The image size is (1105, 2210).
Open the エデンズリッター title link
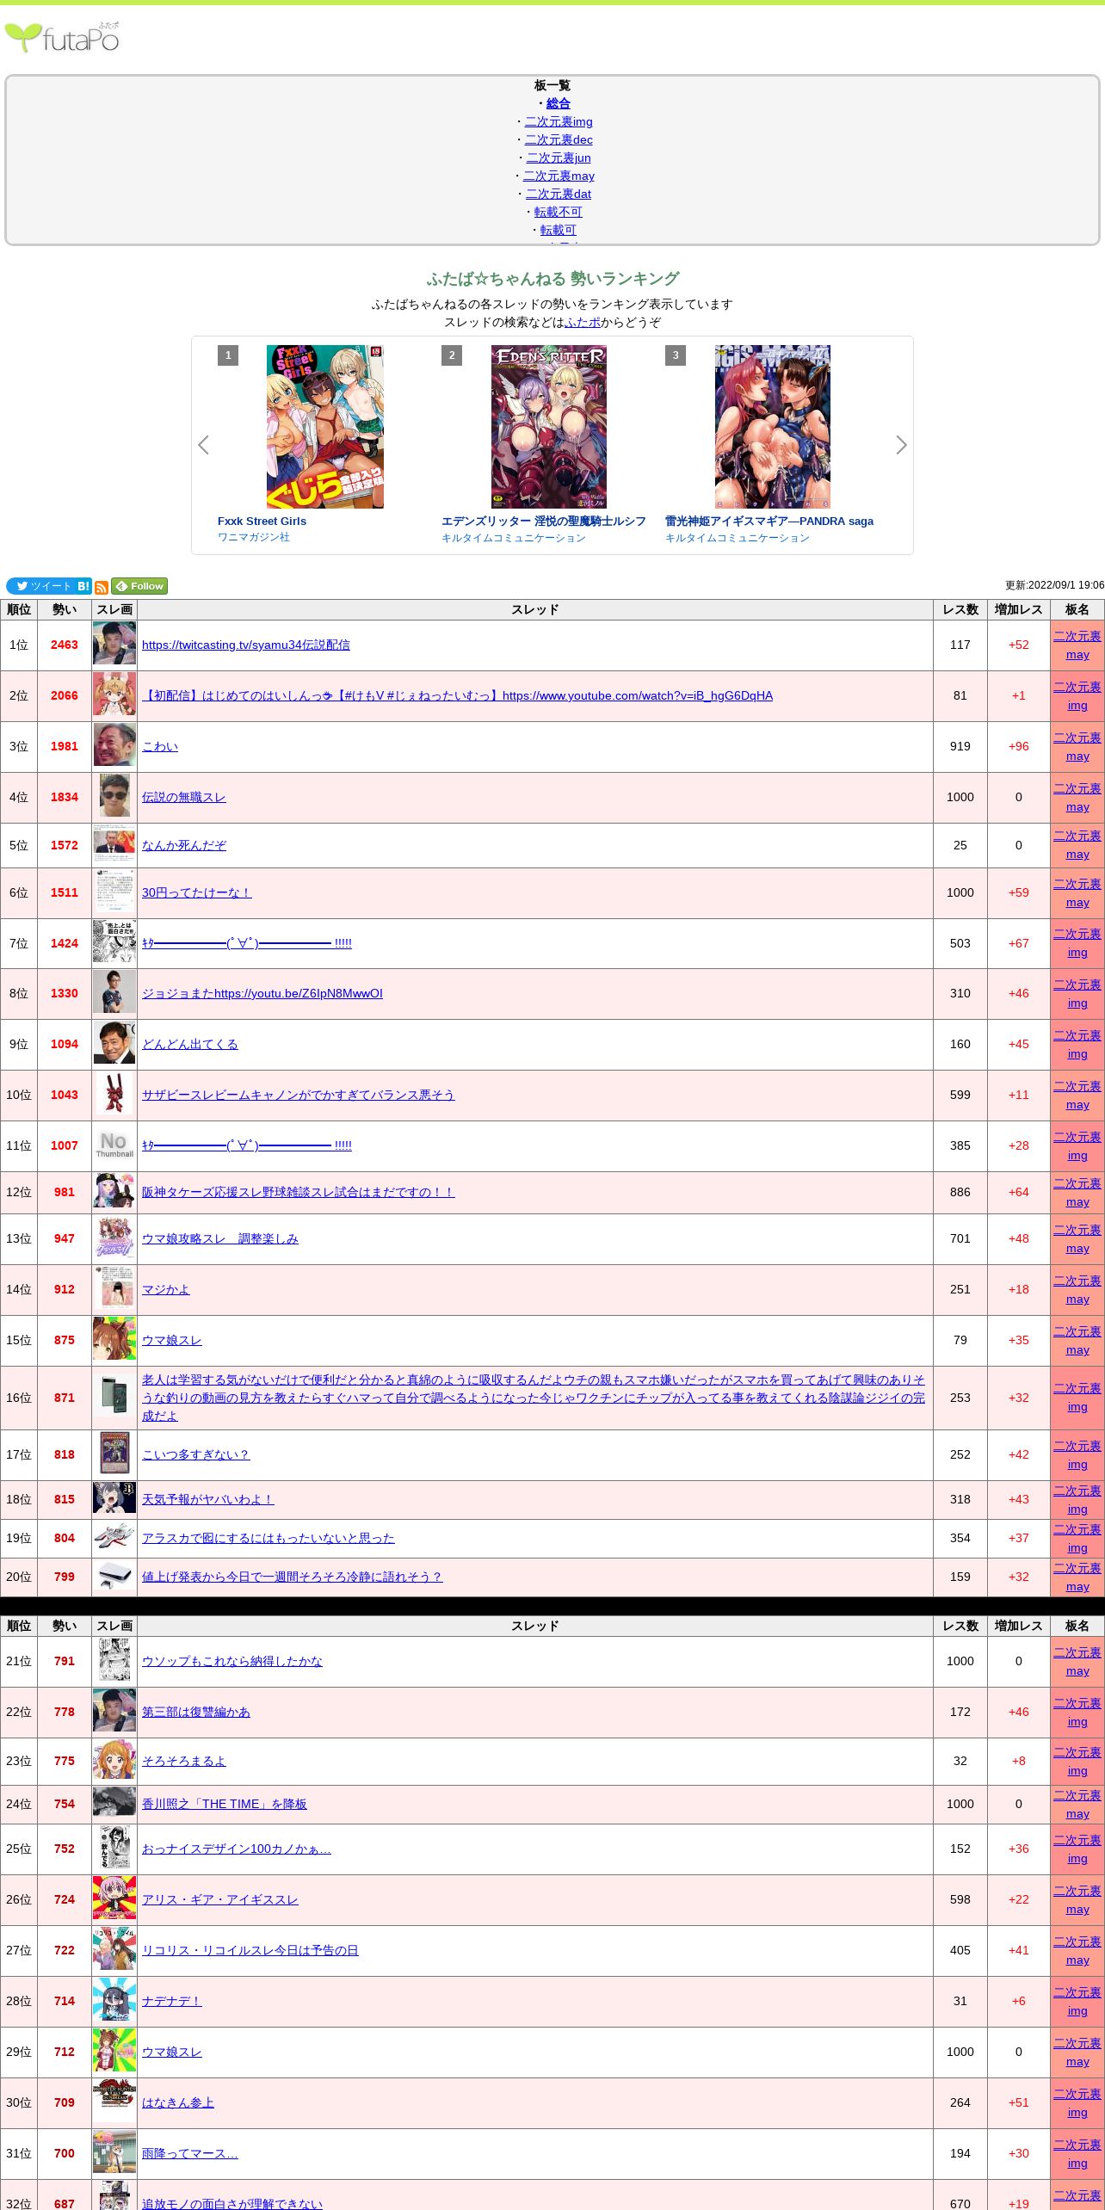tap(544, 521)
